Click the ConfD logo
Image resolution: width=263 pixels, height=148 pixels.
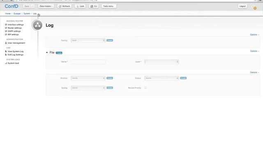pyautogui.click(x=12, y=6)
